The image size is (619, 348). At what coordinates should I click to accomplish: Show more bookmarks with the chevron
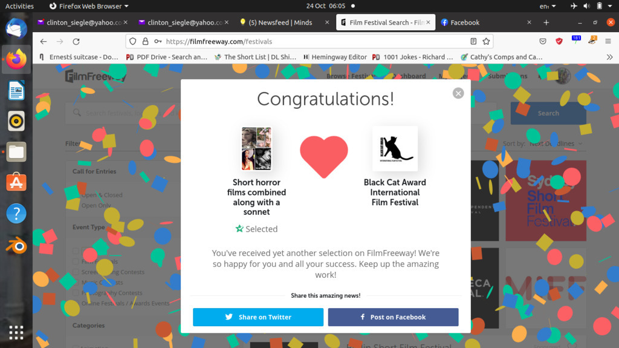click(x=609, y=57)
